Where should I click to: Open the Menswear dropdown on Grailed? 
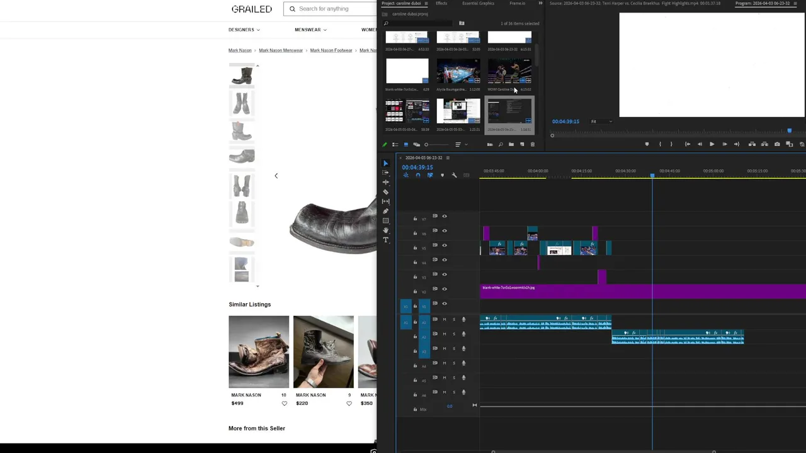[x=310, y=30]
